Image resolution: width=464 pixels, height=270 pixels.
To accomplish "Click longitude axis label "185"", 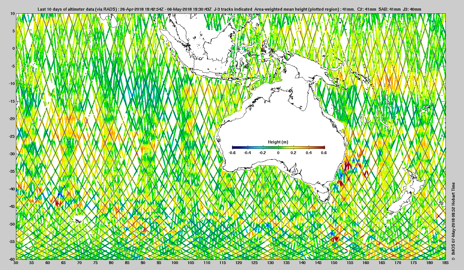I will 445,263.
